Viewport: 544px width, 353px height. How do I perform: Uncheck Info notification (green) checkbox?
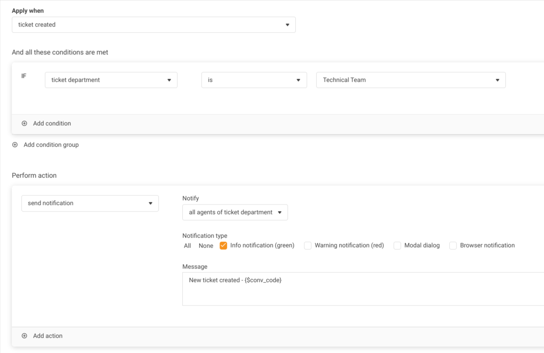click(224, 245)
